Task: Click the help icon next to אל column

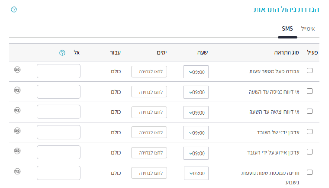Action: (x=62, y=53)
